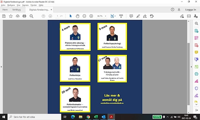Screen dimensions: 200x120
Task: Select the Hand pan tool
Action: click(77, 16)
